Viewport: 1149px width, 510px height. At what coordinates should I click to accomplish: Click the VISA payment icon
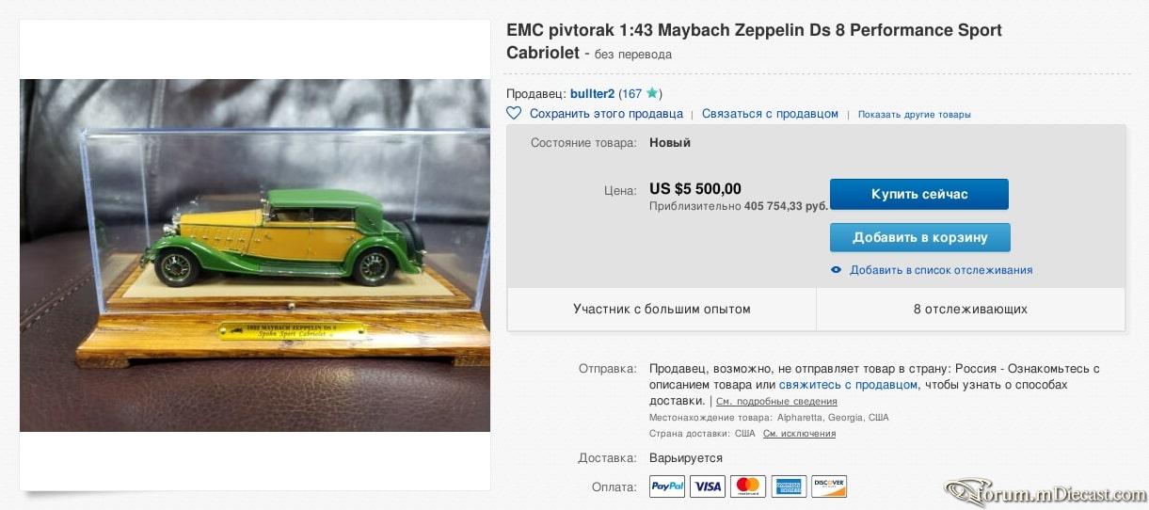[x=708, y=486]
